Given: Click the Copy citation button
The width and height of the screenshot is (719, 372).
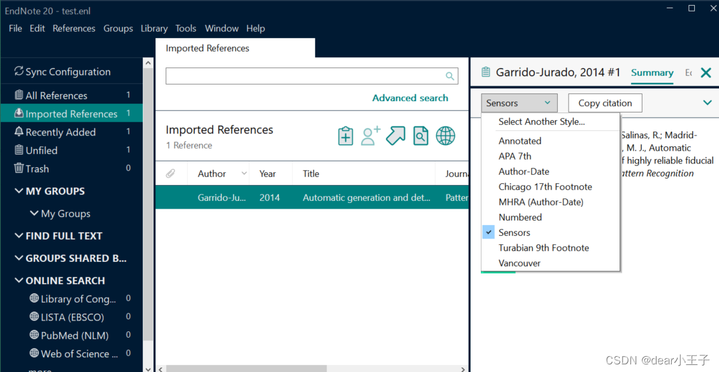Looking at the screenshot, I should [605, 103].
